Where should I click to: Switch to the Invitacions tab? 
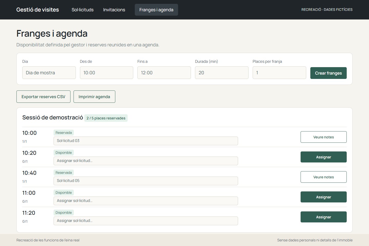click(x=114, y=10)
